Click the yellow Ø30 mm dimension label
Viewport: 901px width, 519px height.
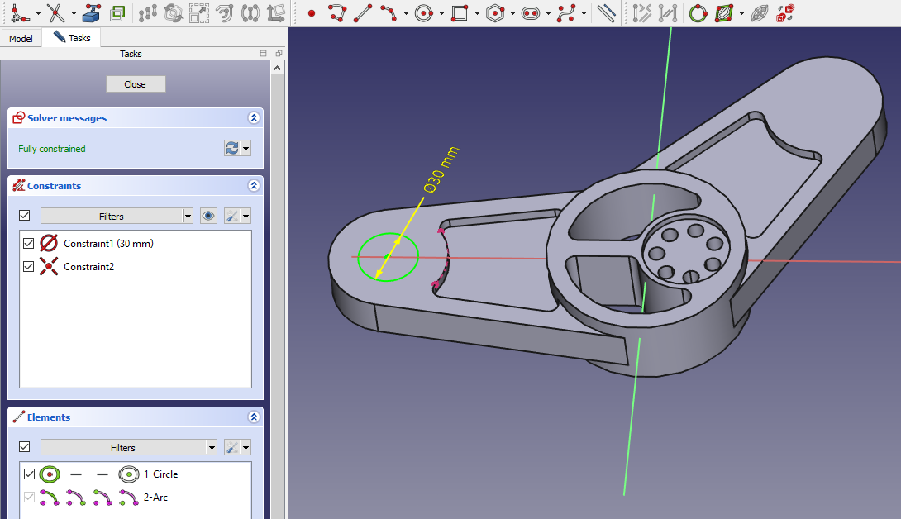point(441,169)
